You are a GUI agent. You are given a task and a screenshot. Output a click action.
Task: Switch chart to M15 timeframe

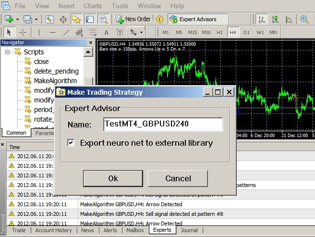[193, 32]
